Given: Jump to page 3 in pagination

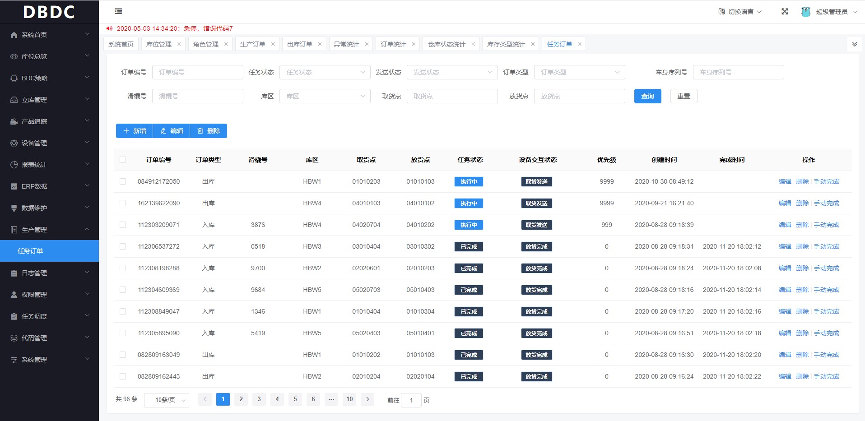Looking at the screenshot, I should coord(259,399).
